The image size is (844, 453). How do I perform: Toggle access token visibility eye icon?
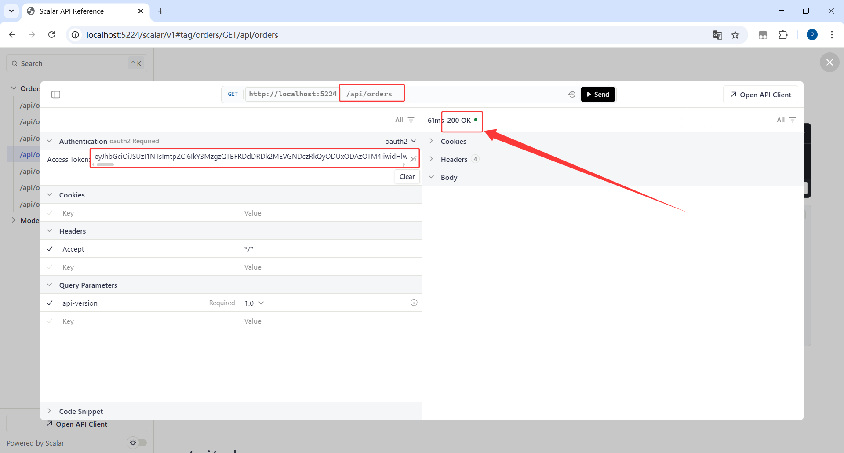point(413,159)
